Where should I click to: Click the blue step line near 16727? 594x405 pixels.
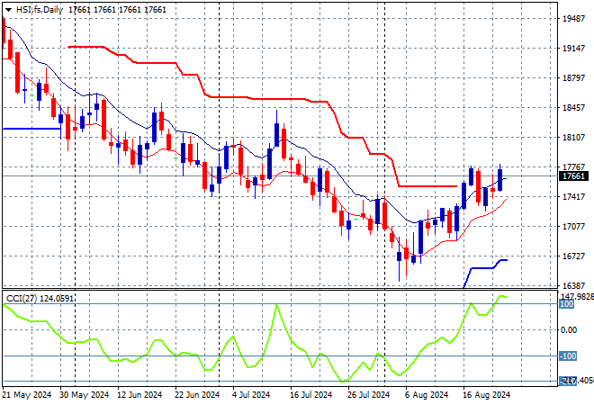pyautogui.click(x=486, y=267)
